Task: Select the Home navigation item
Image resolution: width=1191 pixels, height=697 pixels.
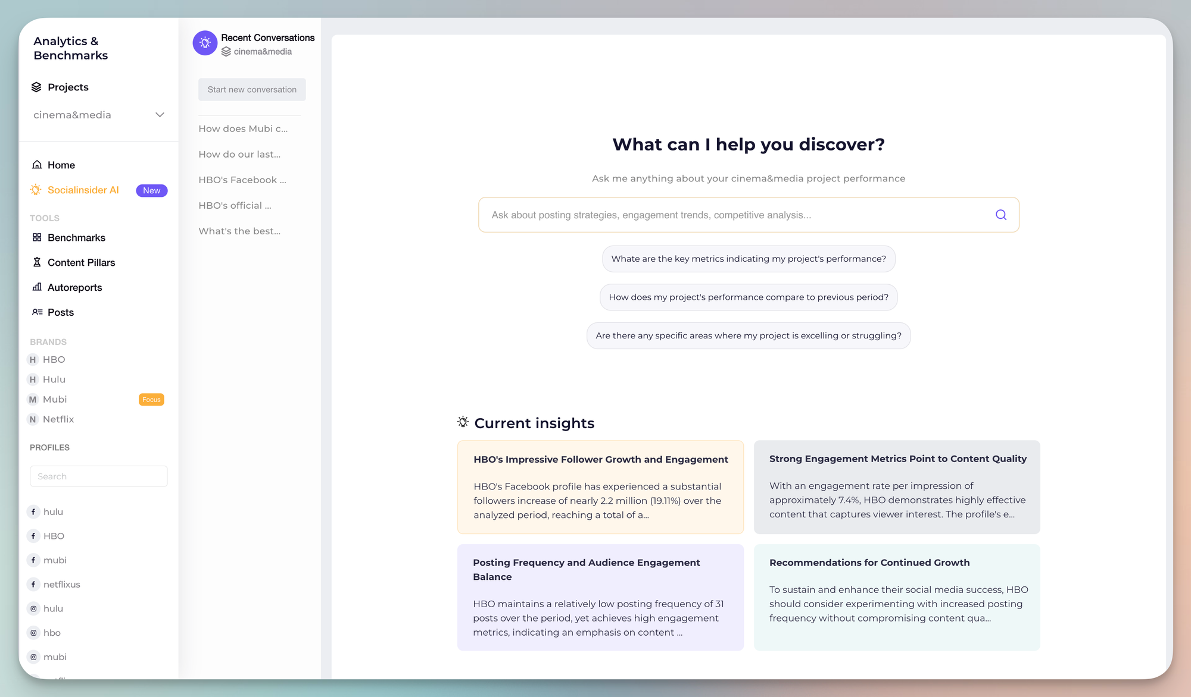Action: (x=61, y=165)
